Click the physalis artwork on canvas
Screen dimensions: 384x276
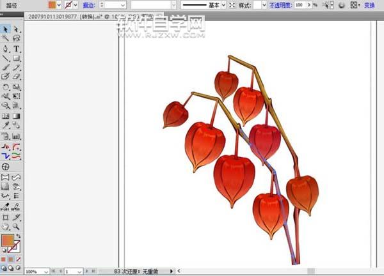coord(234,172)
